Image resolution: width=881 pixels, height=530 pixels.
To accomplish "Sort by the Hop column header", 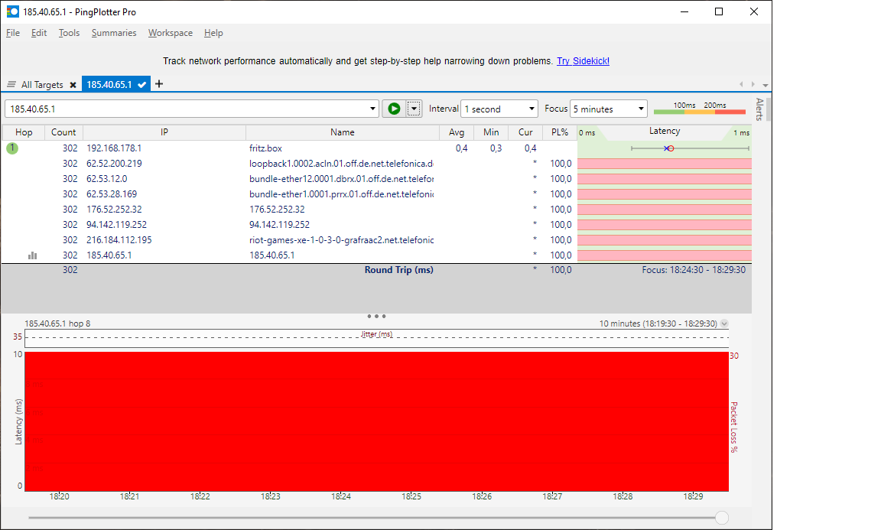I will coord(24,132).
